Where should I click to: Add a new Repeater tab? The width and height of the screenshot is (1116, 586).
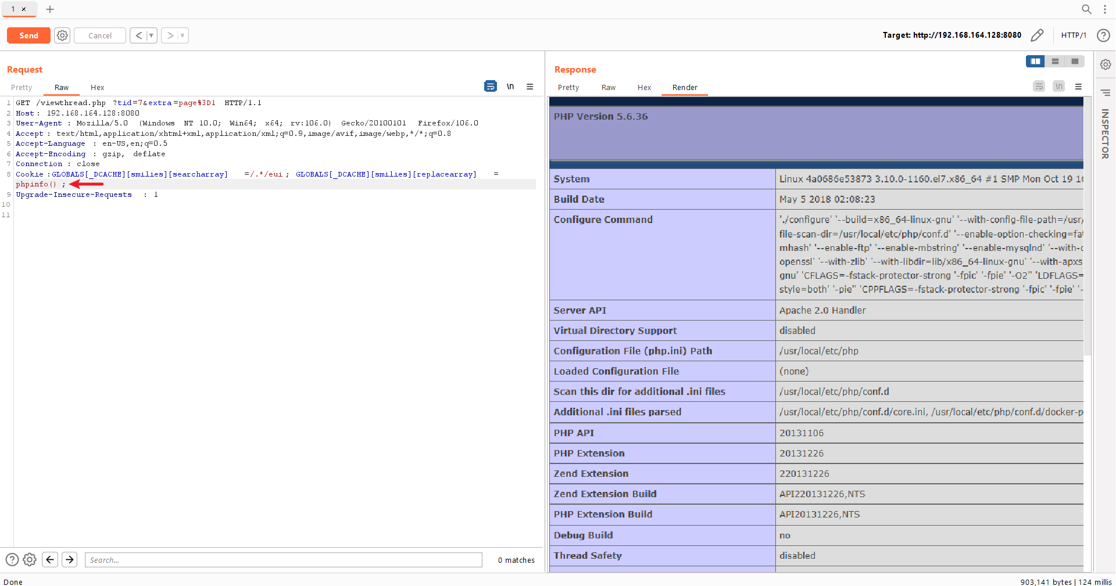pos(50,9)
